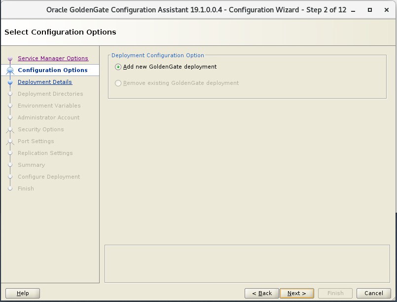Click Port Settings step branch icon

(10, 142)
